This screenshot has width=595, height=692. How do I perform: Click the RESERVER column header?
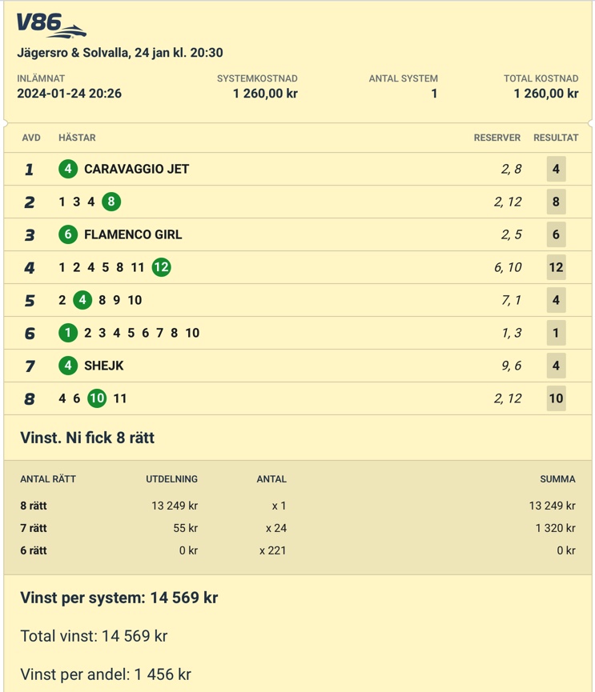(497, 138)
